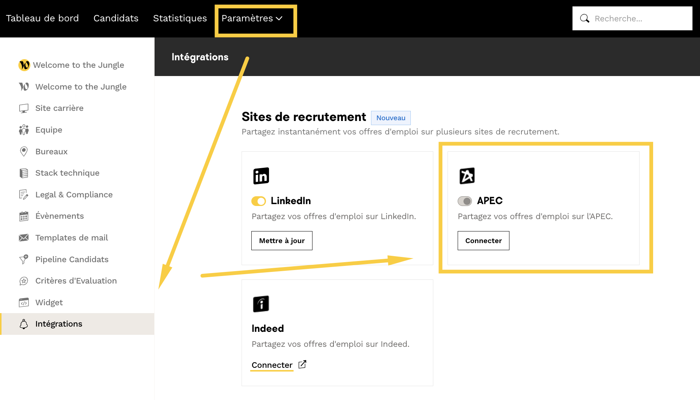Expand the Paramètres dropdown menu
The width and height of the screenshot is (700, 400).
click(x=252, y=18)
